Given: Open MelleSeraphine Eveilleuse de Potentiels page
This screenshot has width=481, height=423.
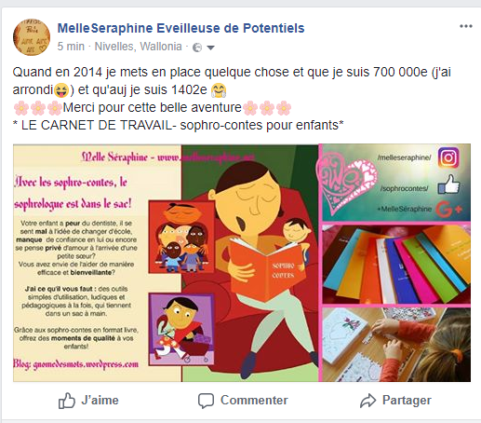Looking at the screenshot, I should point(180,28).
